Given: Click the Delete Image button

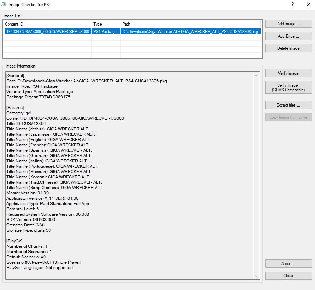Looking at the screenshot, I should 288,48.
